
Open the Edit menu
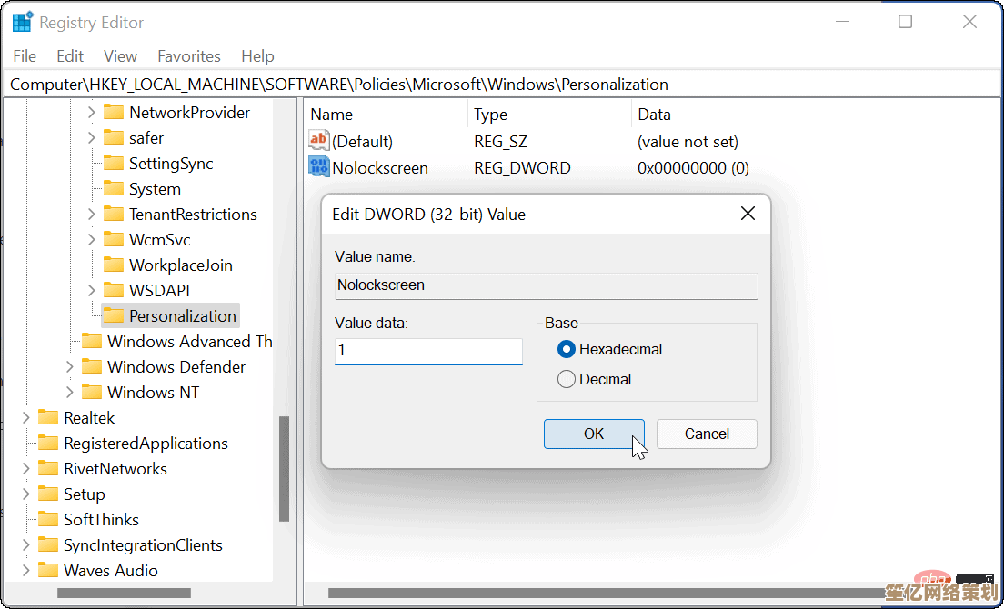click(x=70, y=56)
